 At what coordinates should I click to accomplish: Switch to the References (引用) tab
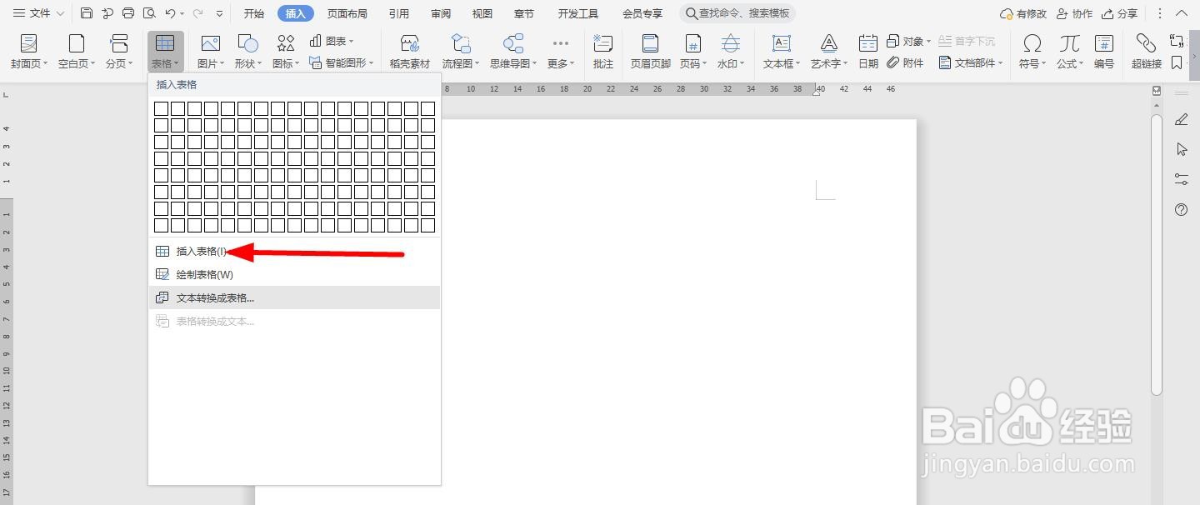pyautogui.click(x=398, y=13)
